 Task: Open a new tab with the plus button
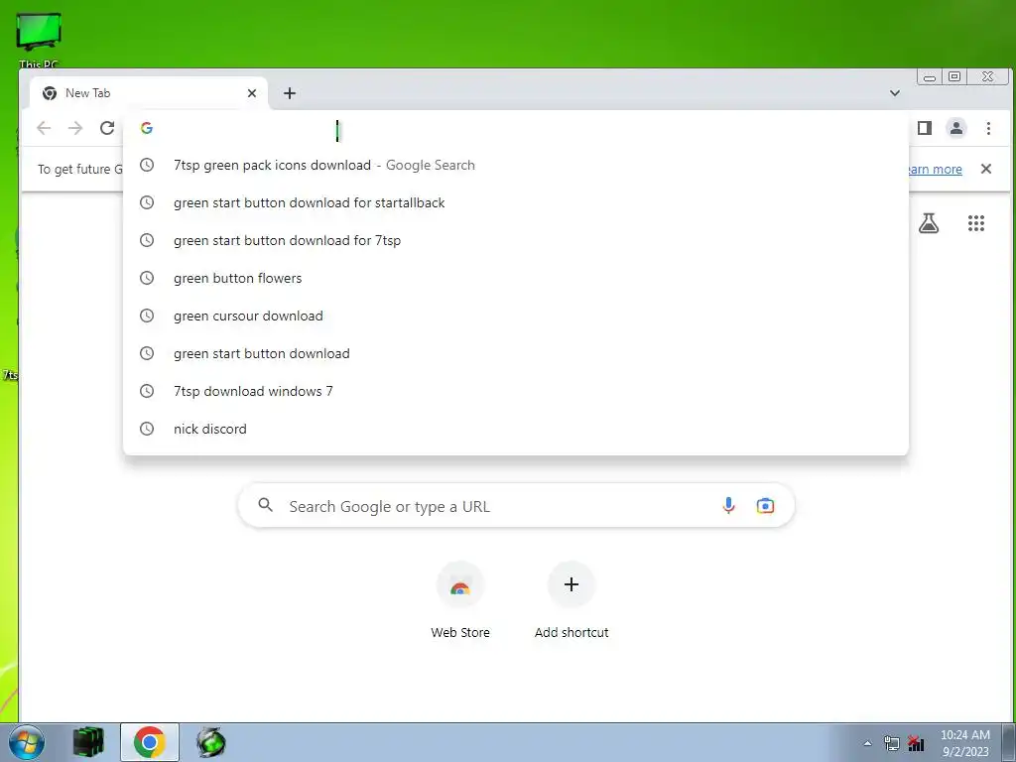pos(290,93)
